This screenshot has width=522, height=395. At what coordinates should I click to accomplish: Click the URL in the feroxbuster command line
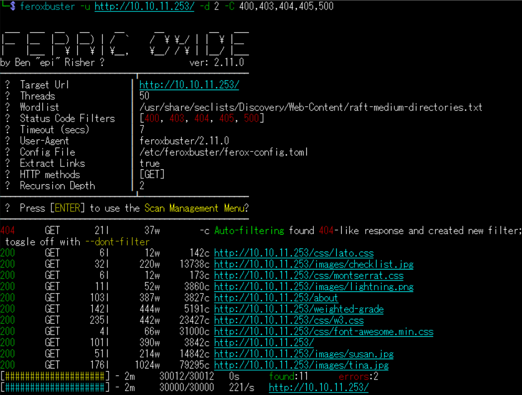click(144, 6)
